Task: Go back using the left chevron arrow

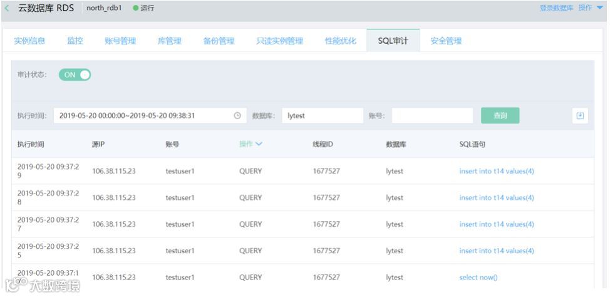Action: [7, 8]
